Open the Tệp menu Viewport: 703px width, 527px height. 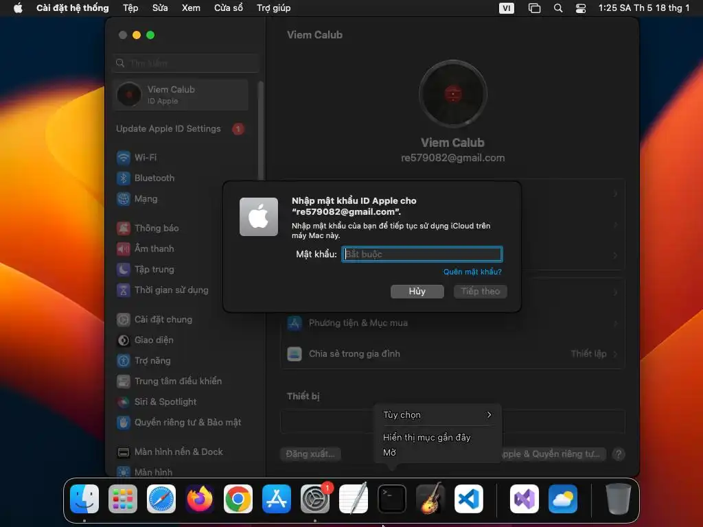[130, 8]
